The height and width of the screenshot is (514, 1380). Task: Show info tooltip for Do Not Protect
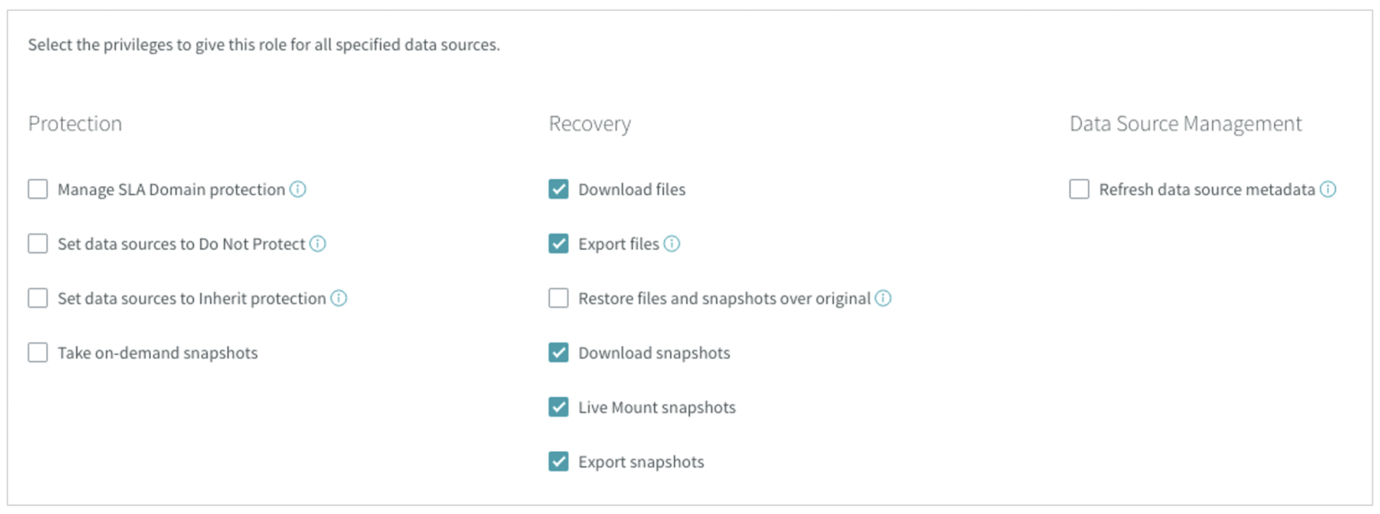[318, 244]
